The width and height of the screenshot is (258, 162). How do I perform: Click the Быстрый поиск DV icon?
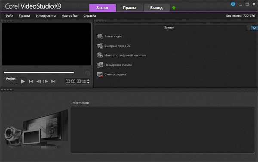pos(100,46)
